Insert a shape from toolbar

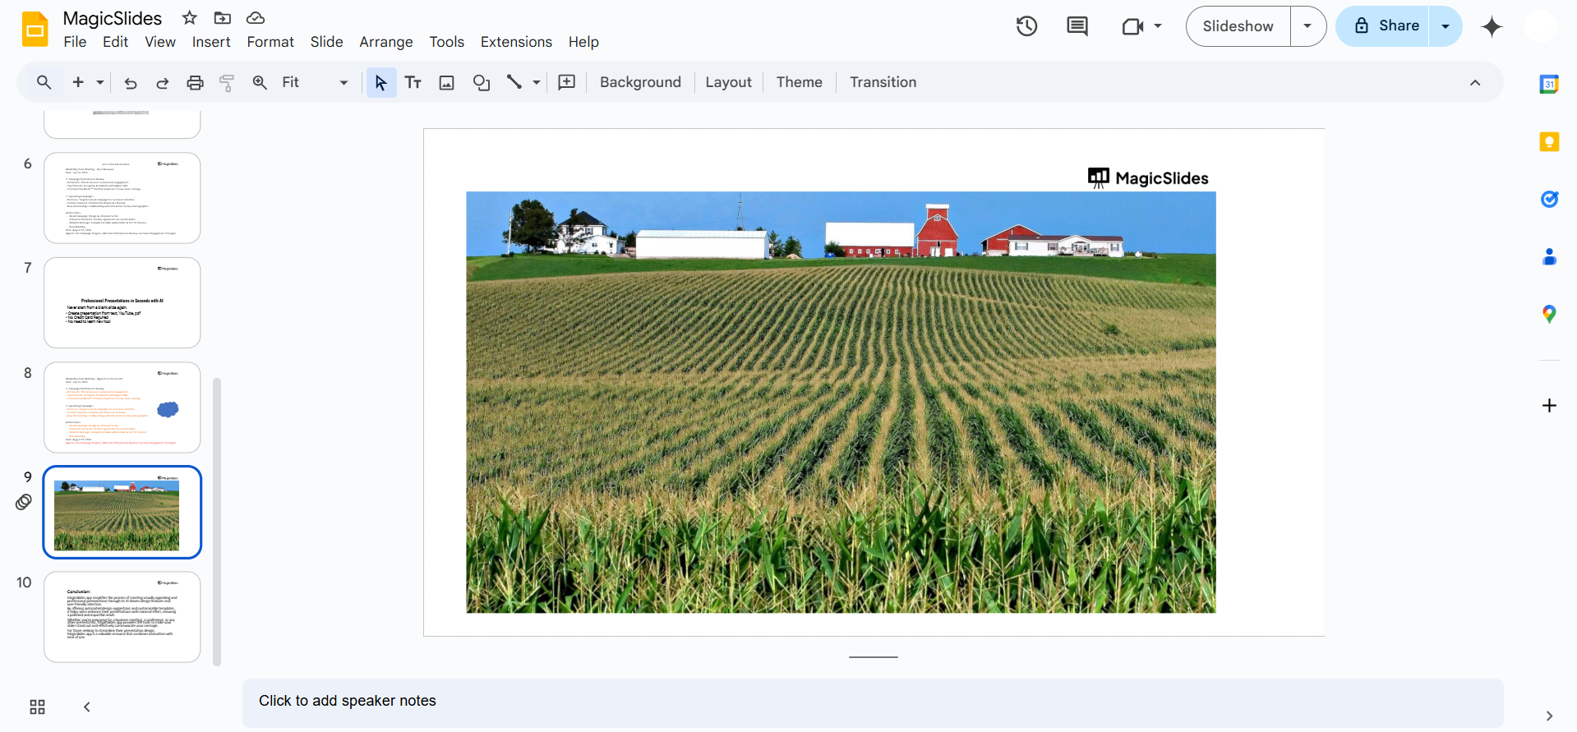(482, 82)
